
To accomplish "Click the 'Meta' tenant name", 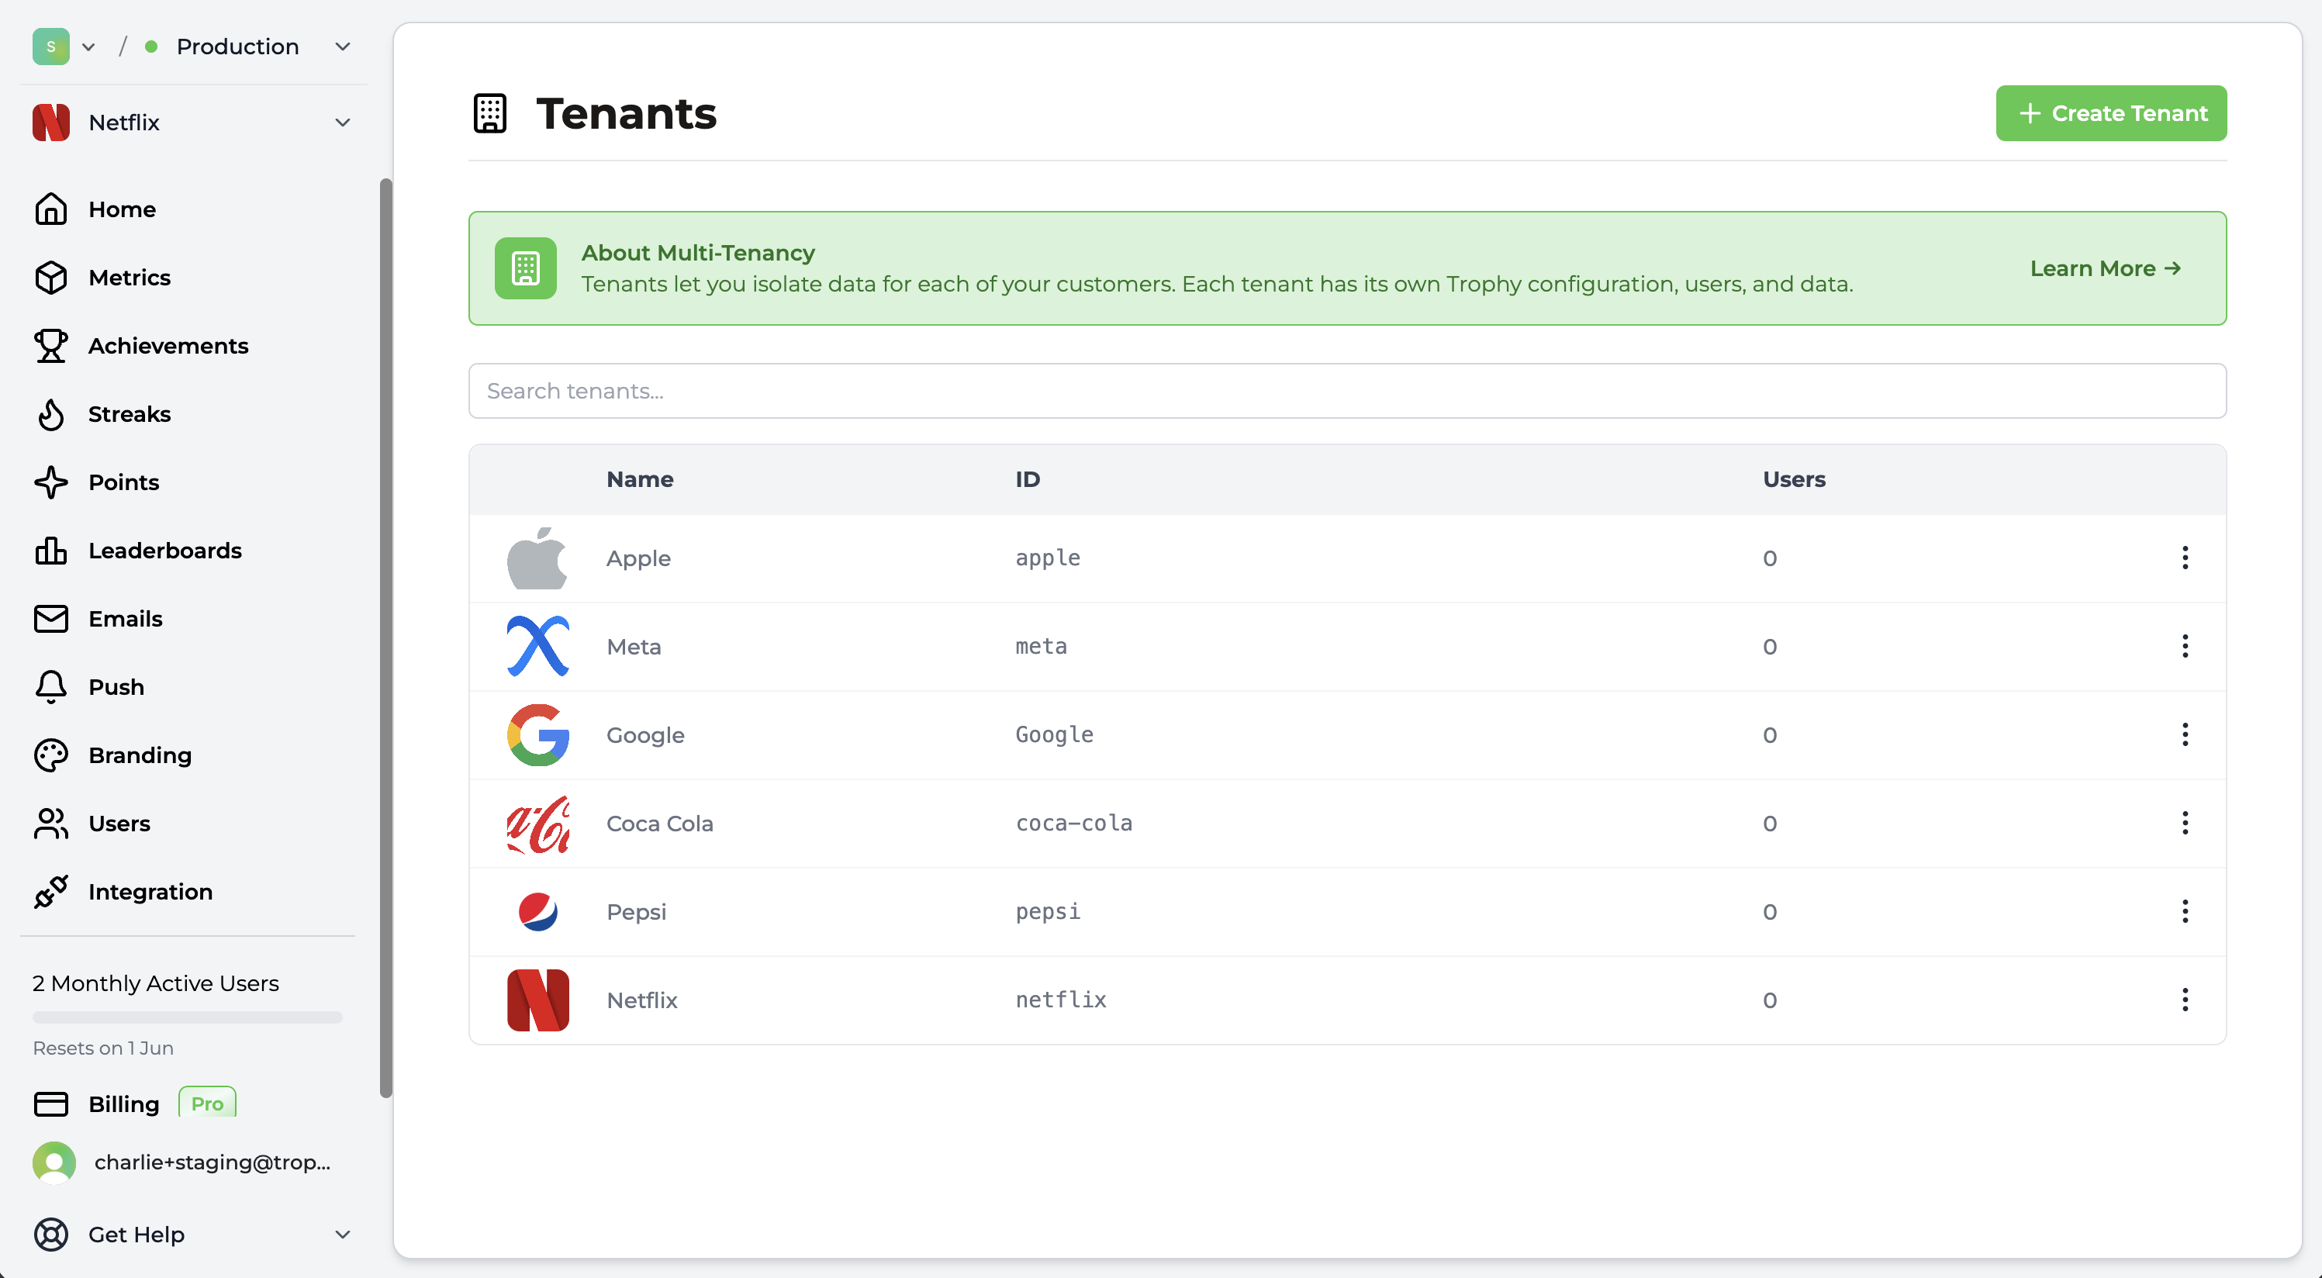I will click(x=634, y=647).
